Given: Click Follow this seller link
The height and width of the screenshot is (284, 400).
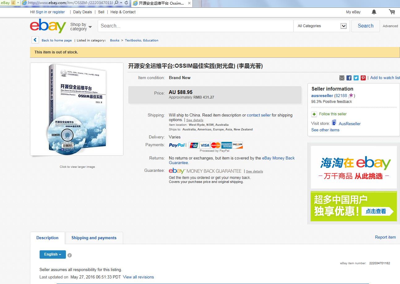Looking at the screenshot, I should (333, 114).
